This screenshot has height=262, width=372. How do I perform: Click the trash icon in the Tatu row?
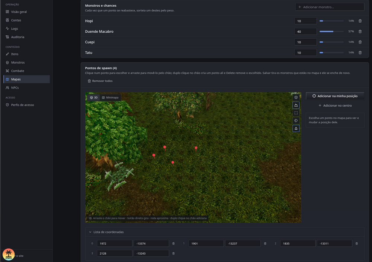pos(360,53)
